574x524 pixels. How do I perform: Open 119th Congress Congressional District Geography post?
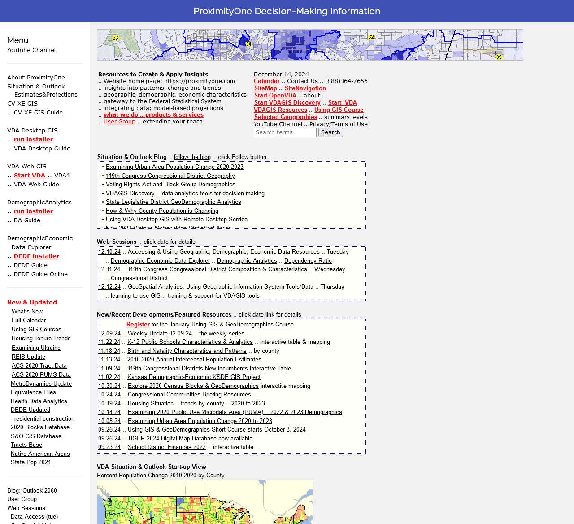tap(170, 176)
